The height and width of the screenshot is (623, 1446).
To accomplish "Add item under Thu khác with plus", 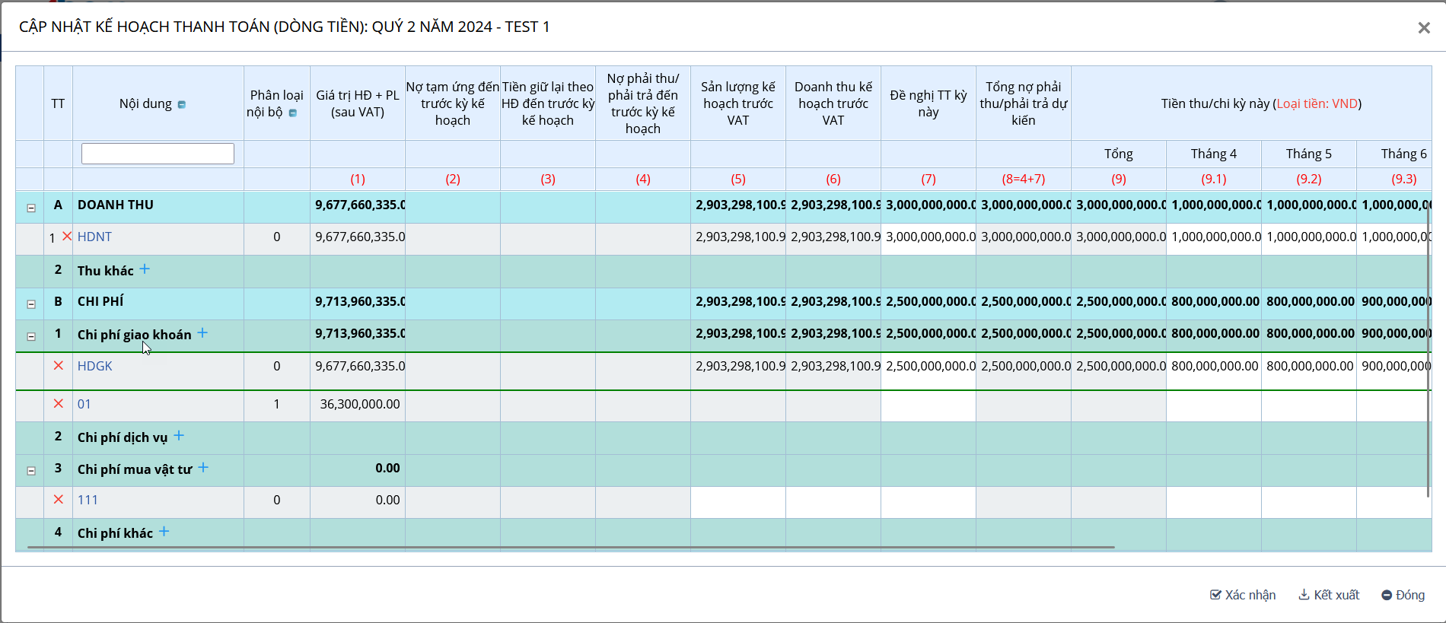I will (x=145, y=269).
